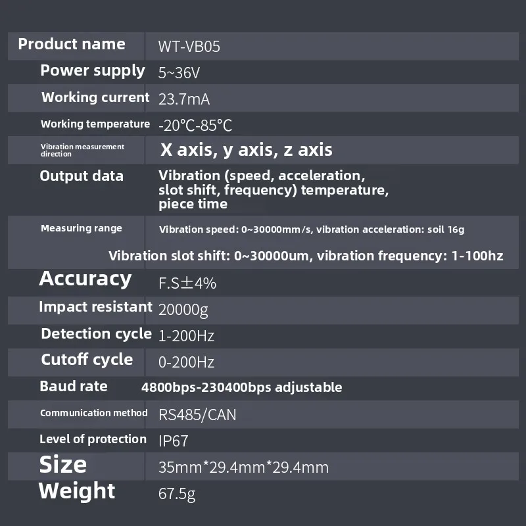Click the 4800bps-230400bps adjustable baud rate text
526x526 pixels.
(242, 387)
